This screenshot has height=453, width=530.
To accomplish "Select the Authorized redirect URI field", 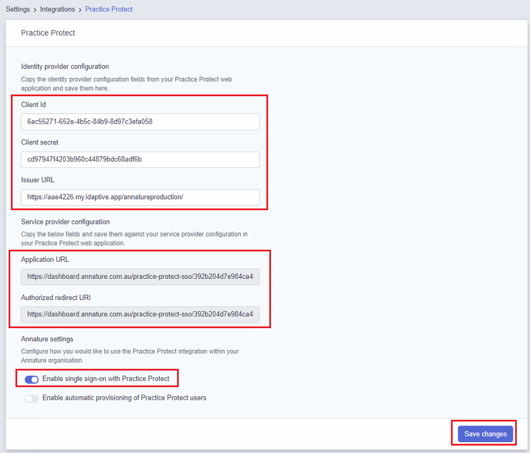I will point(140,314).
